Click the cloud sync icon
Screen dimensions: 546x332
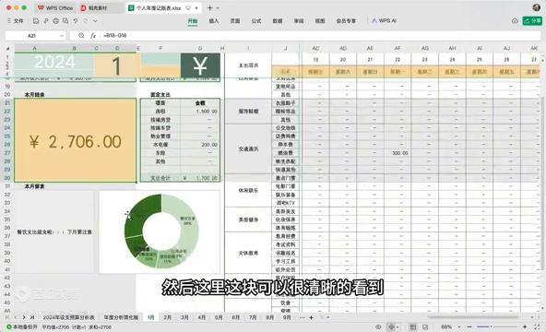(515, 21)
